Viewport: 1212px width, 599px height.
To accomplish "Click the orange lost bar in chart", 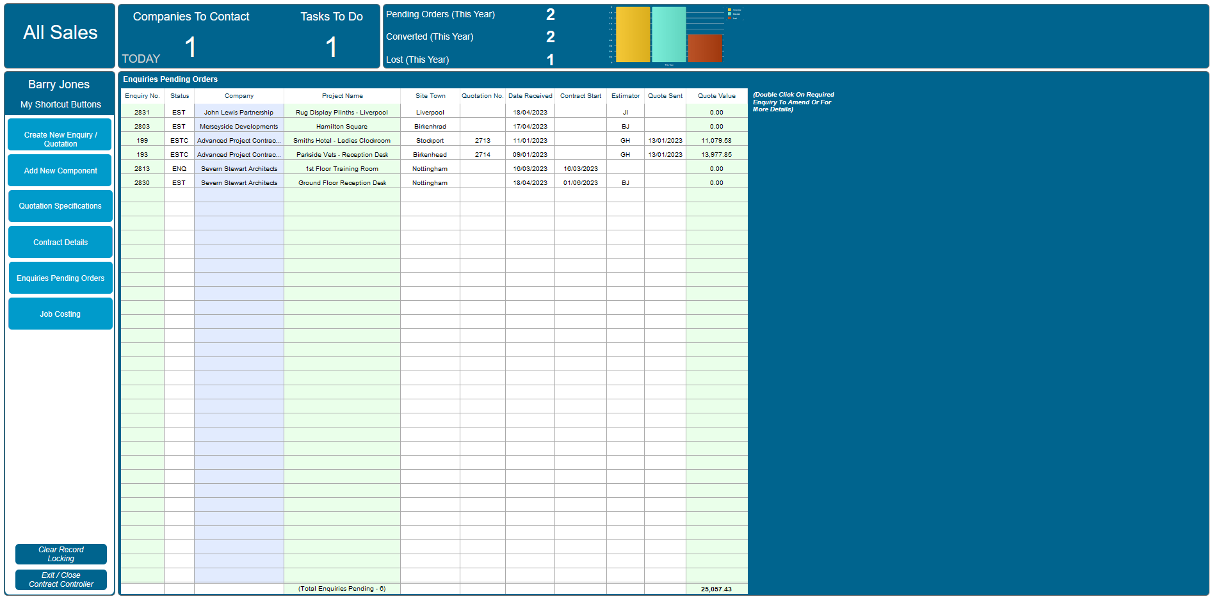I will tap(704, 49).
